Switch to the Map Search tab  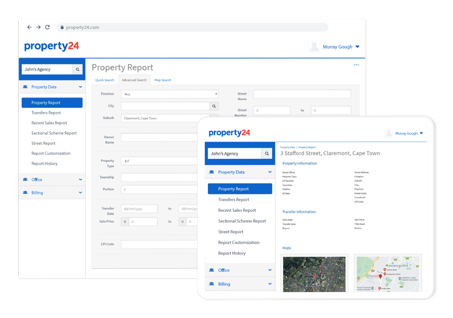click(163, 80)
